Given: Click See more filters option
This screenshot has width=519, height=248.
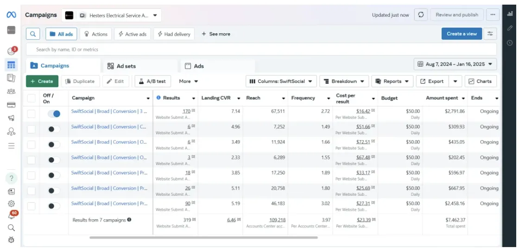Looking at the screenshot, I should [x=216, y=34].
